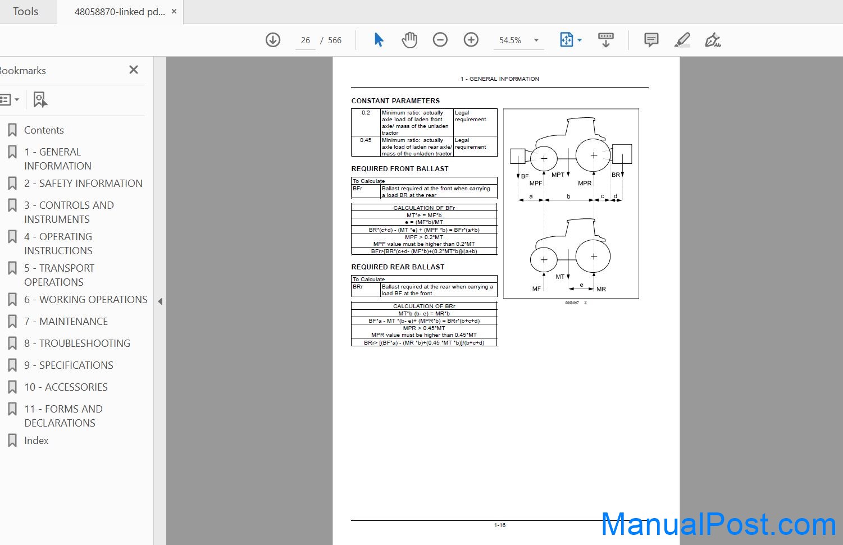Select the arrow selection tool
Image resolution: width=843 pixels, height=545 pixels.
(x=379, y=40)
